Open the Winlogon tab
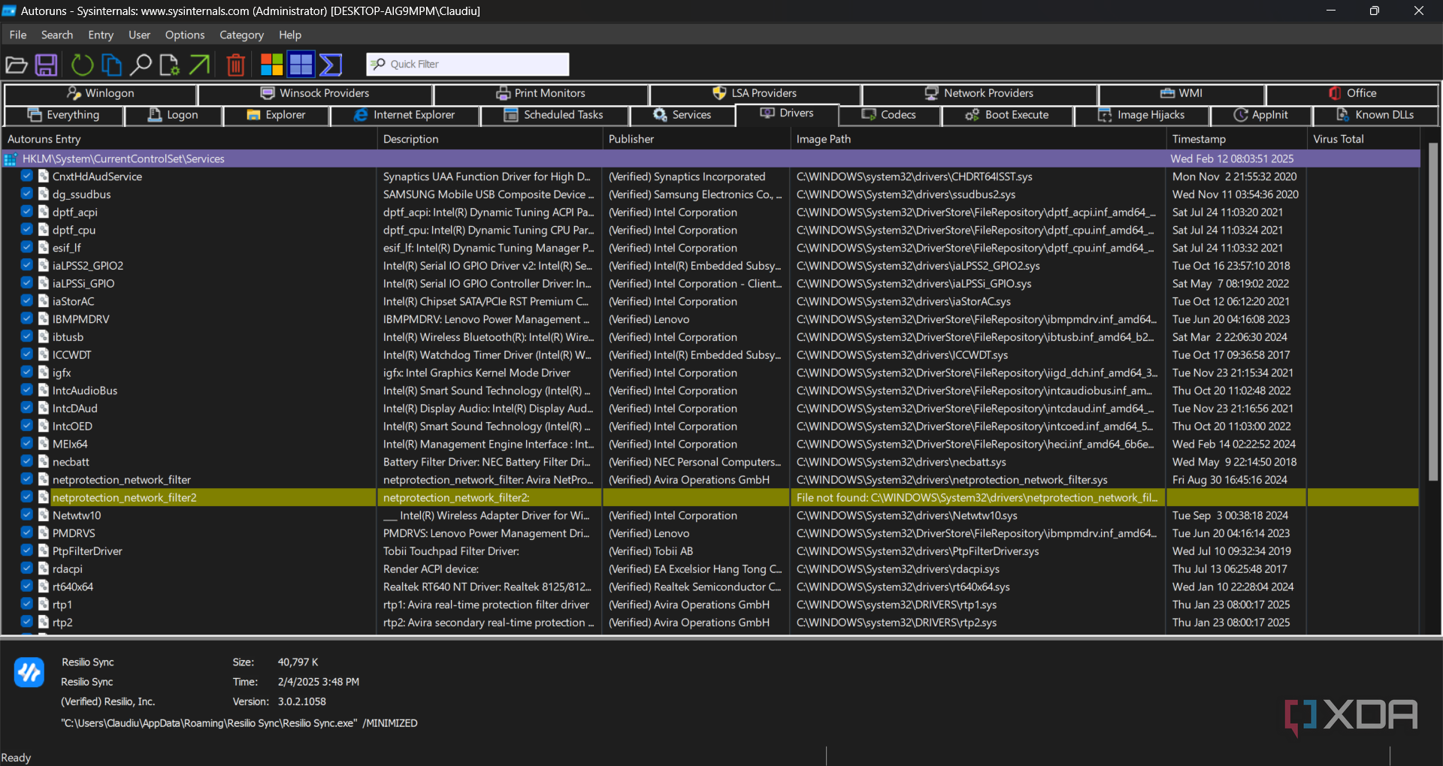This screenshot has height=766, width=1443. [100, 93]
